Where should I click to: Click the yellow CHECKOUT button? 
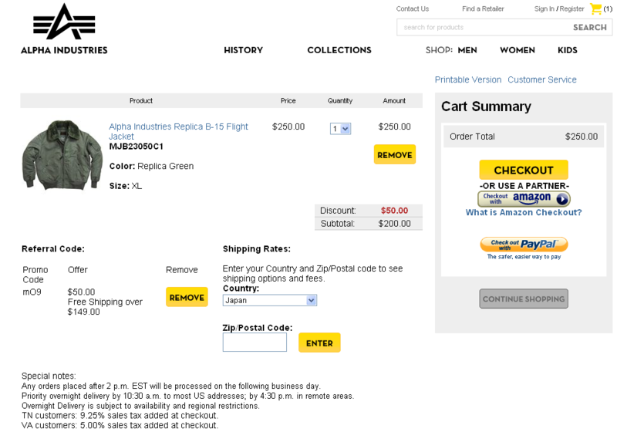(x=524, y=170)
